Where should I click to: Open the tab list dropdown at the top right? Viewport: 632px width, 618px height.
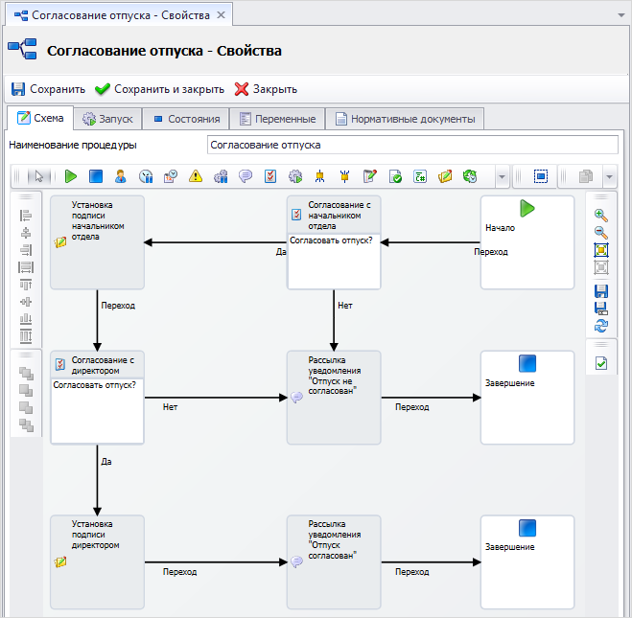coord(621,15)
